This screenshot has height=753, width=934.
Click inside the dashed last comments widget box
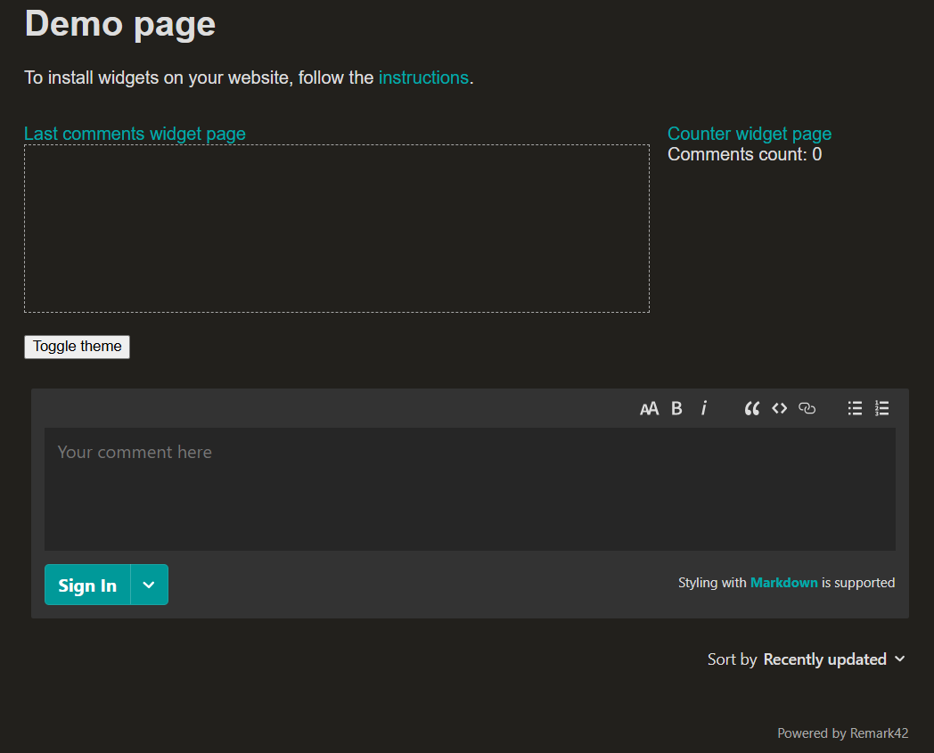(x=336, y=228)
